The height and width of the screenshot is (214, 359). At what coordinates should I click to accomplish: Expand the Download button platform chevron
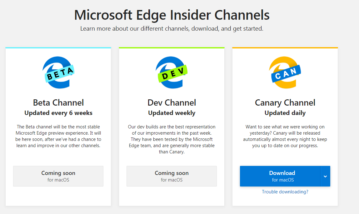click(x=325, y=176)
